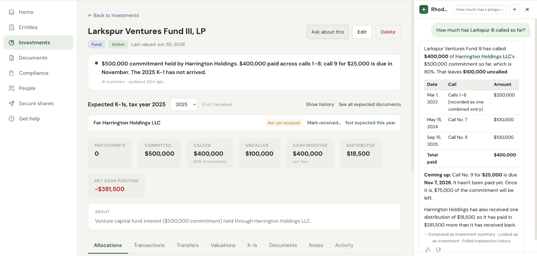The height and width of the screenshot is (256, 537).
Task: Open the Transfers tab
Action: [187, 245]
